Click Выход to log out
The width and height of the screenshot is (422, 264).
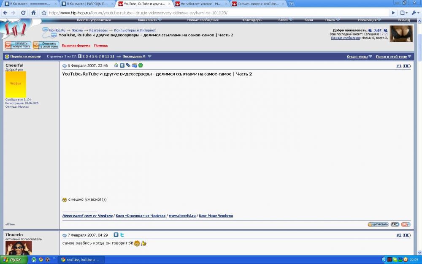tap(404, 20)
